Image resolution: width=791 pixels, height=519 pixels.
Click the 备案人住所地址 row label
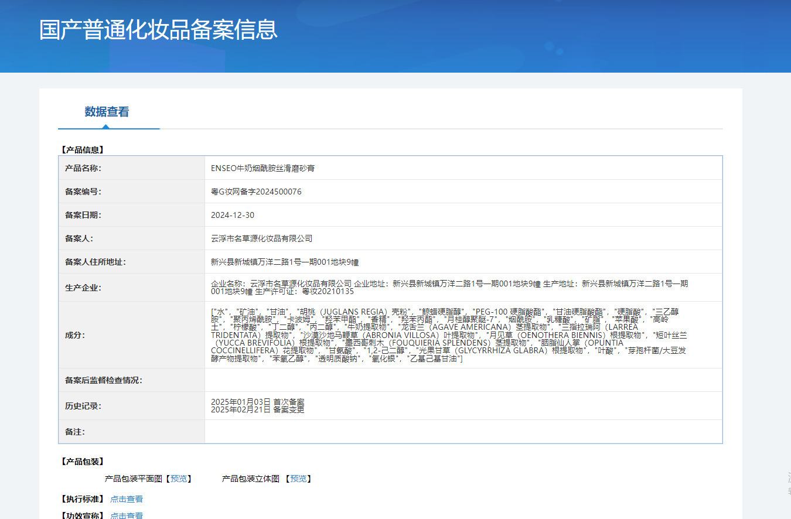click(96, 262)
